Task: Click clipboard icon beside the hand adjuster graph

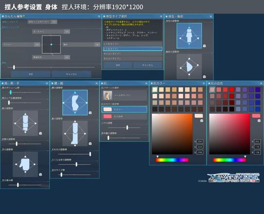Action: pyautogui.click(x=40, y=175)
